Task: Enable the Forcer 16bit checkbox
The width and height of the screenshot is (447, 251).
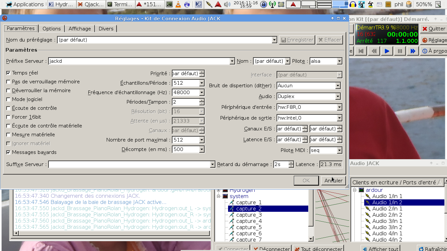Action: pos(9,117)
